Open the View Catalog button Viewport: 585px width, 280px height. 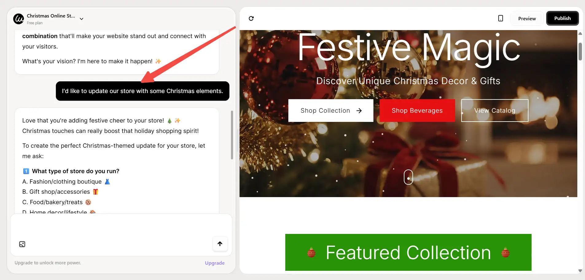[x=494, y=111]
